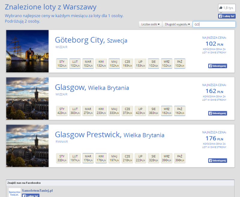Pick STY 333 PLN for Glasgow Prestwick
Screen dimensions: 240x197
[x=62, y=158]
